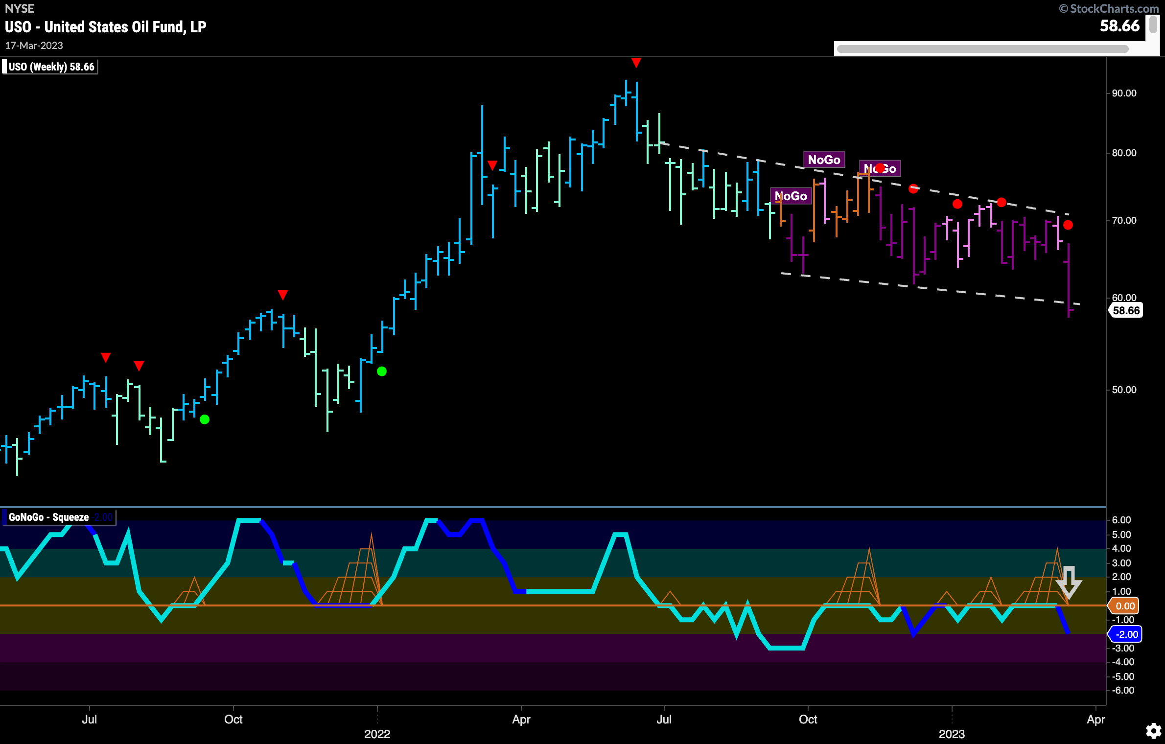Click the leftmost red triangle on the chart

105,357
